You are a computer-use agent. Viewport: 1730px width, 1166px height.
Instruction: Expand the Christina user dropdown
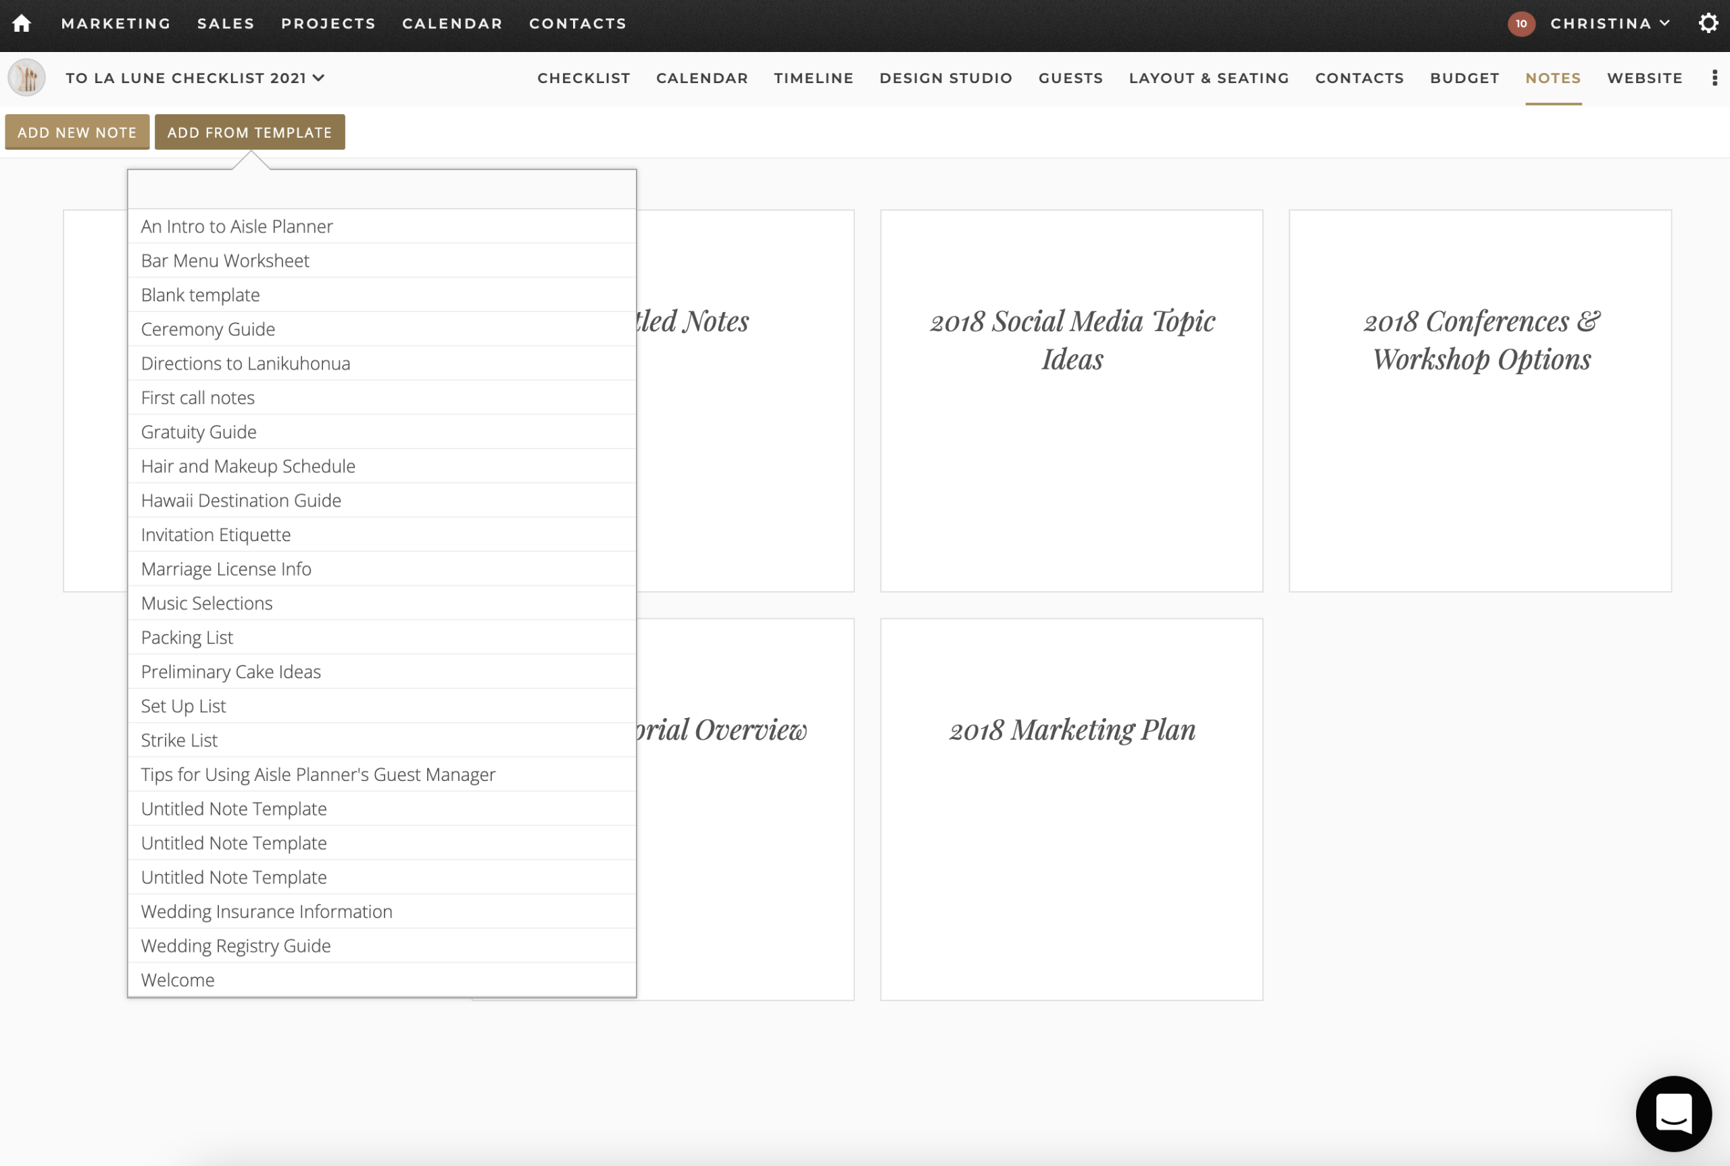click(1610, 23)
